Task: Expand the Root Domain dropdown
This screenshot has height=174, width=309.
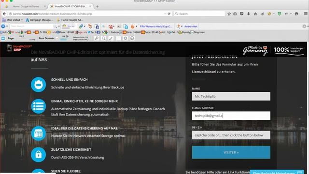Action: (57, 39)
